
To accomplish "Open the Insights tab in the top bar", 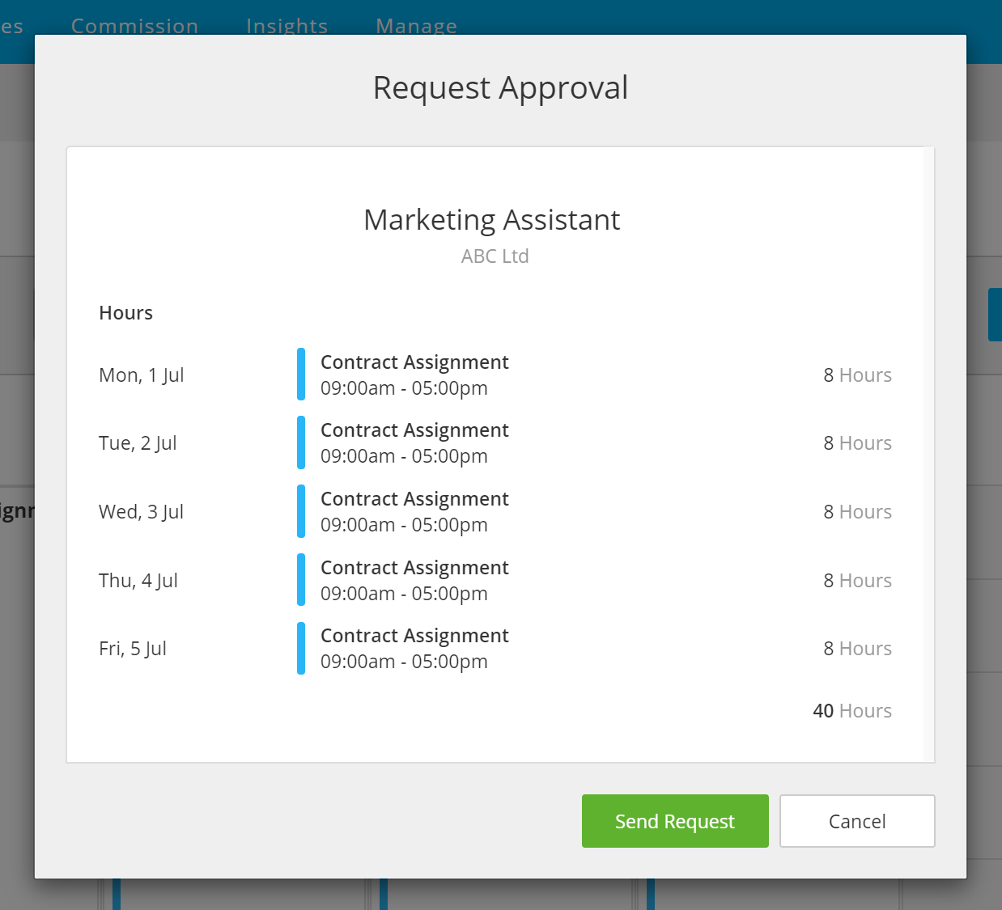I will click(287, 26).
